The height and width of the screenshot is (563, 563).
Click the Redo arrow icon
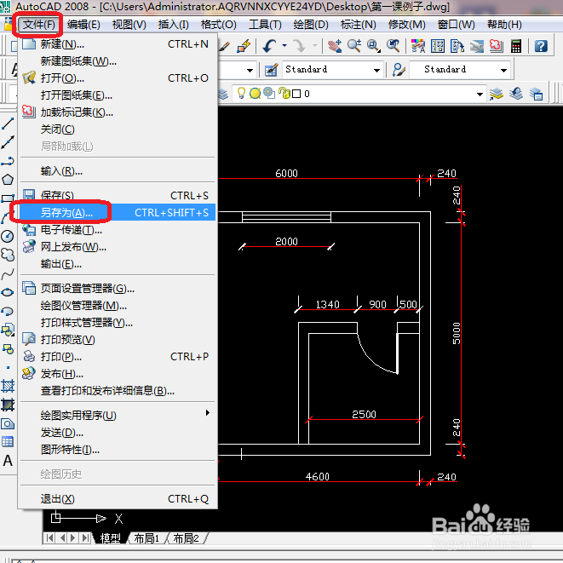299,46
